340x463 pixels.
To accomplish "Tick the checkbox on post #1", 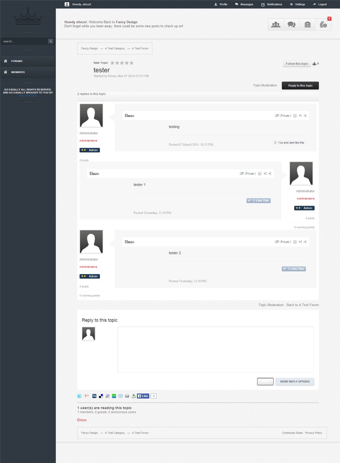I will click(295, 116).
